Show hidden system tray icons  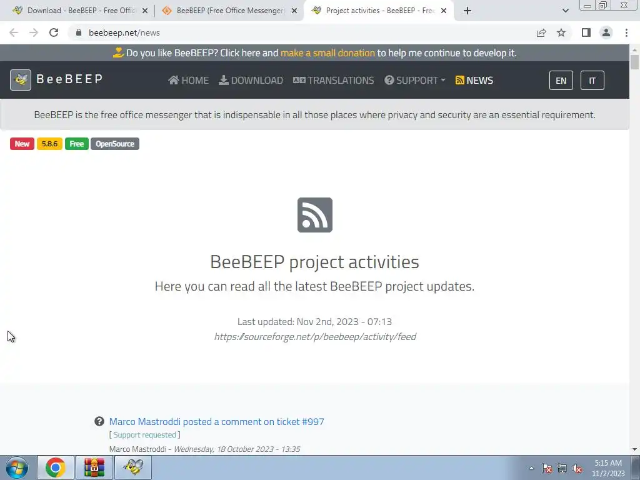click(531, 469)
